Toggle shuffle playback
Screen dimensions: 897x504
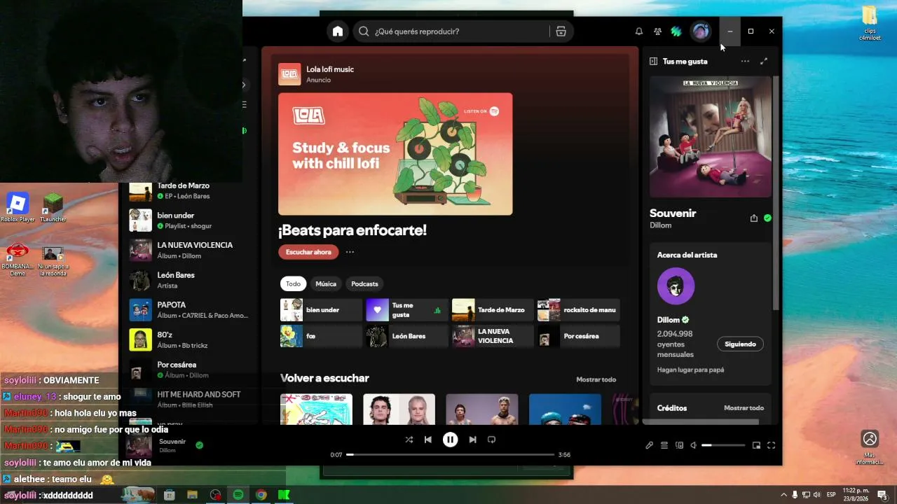[x=409, y=440]
